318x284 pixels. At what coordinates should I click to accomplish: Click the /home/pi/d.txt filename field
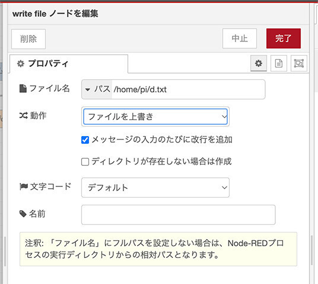pyautogui.click(x=188, y=89)
